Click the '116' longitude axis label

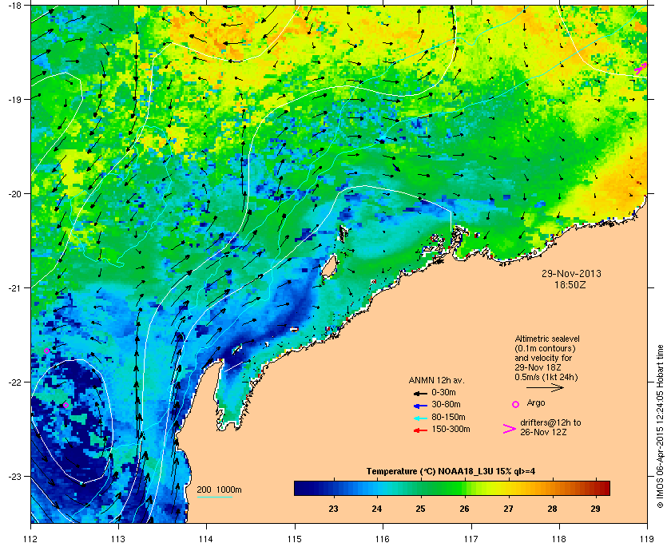click(x=383, y=538)
